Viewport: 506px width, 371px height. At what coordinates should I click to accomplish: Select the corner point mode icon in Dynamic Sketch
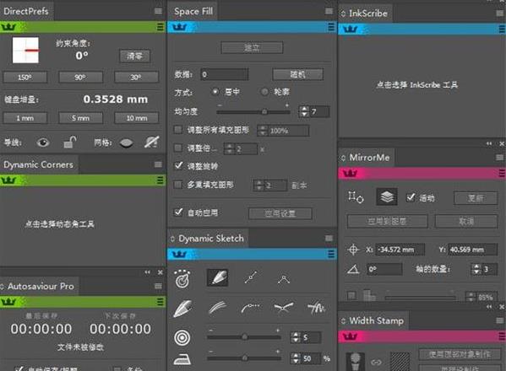tap(283, 279)
